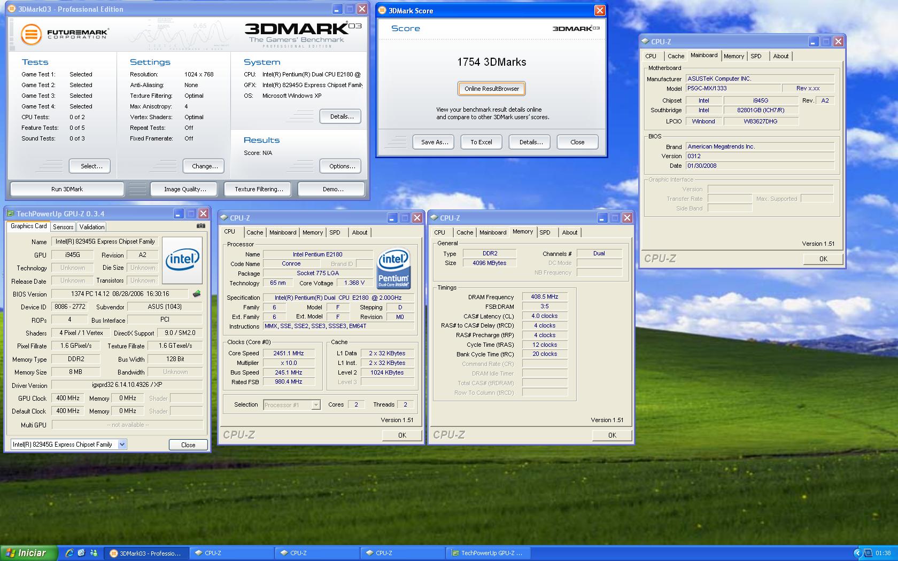Click DRAM Frequency value 408.5 MHz

[x=545, y=297]
